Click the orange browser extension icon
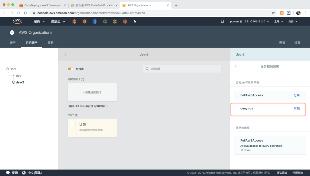 pyautogui.click(x=282, y=13)
